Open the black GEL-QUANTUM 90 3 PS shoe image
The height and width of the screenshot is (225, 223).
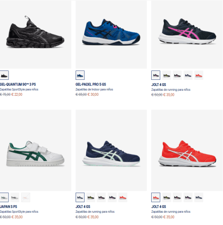(35, 34)
